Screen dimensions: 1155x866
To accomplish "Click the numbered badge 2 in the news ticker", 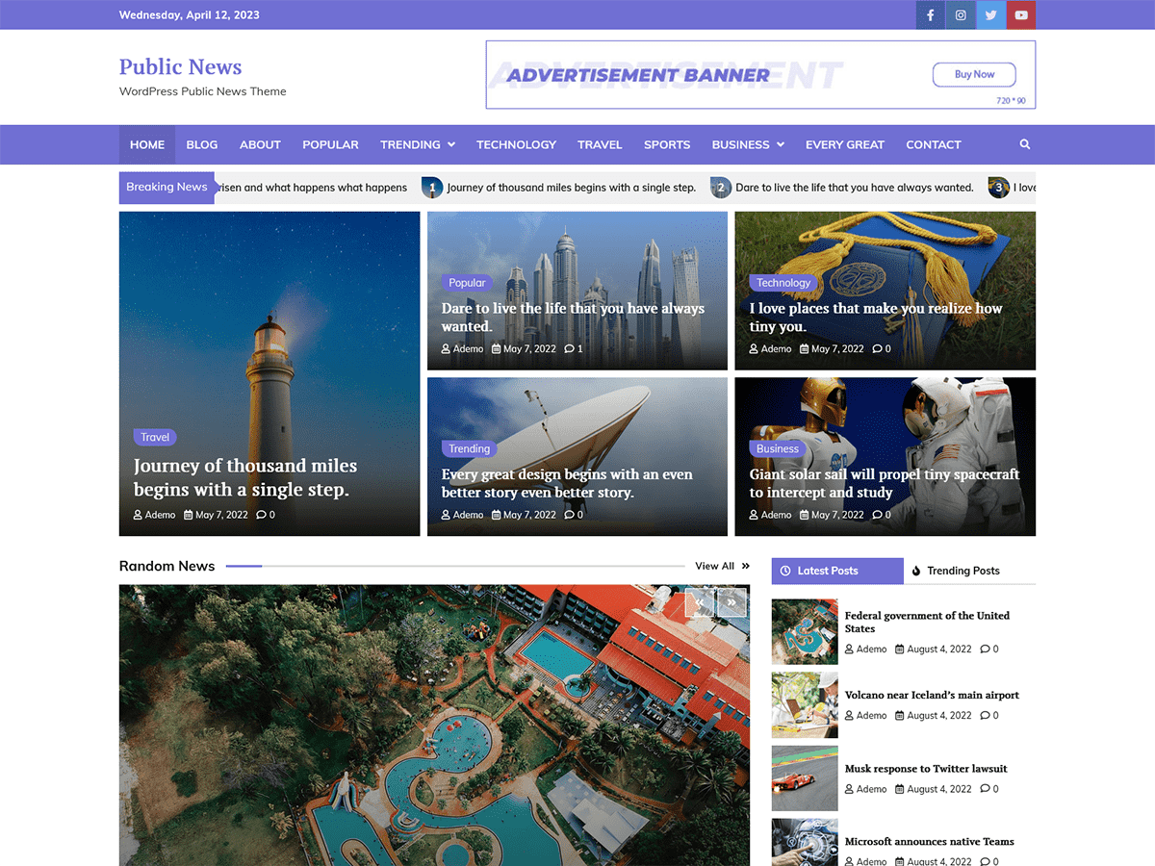I will coord(721,187).
